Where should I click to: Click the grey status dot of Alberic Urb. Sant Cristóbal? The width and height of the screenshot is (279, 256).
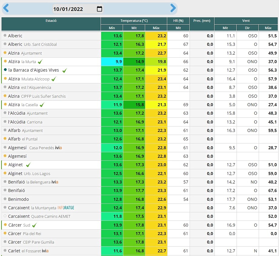[5, 44]
